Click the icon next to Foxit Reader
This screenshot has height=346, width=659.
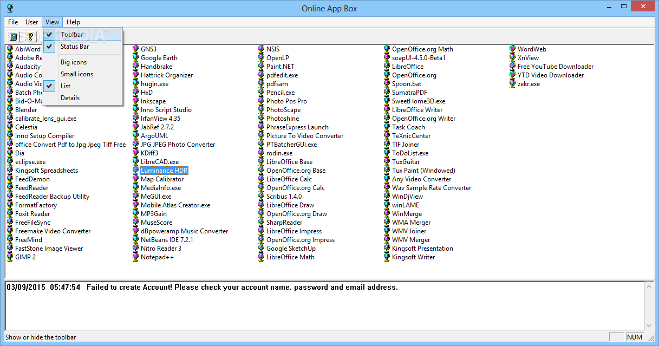(10, 214)
